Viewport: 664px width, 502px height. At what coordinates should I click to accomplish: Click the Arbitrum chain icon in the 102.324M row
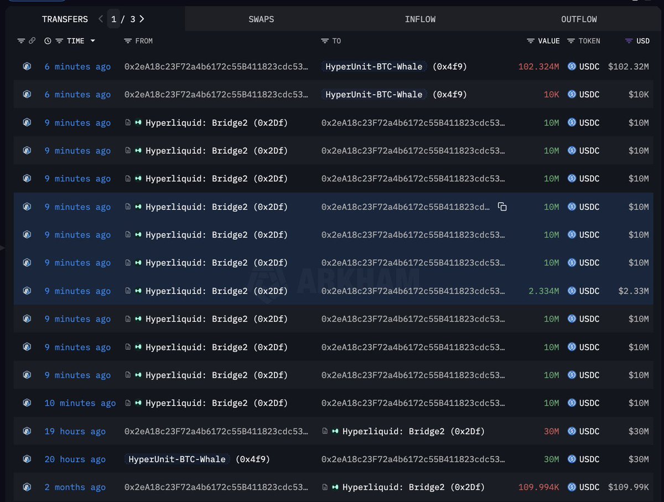click(x=27, y=66)
